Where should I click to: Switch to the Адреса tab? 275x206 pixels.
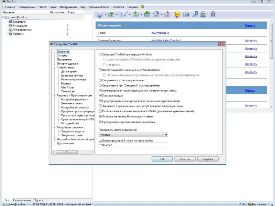39,200
